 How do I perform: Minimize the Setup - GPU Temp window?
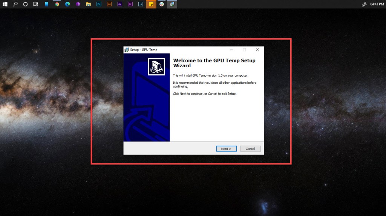231,50
